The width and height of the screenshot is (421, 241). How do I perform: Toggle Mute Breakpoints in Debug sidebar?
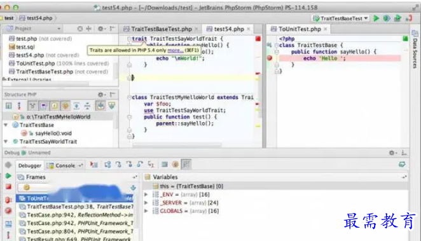click(x=8, y=210)
